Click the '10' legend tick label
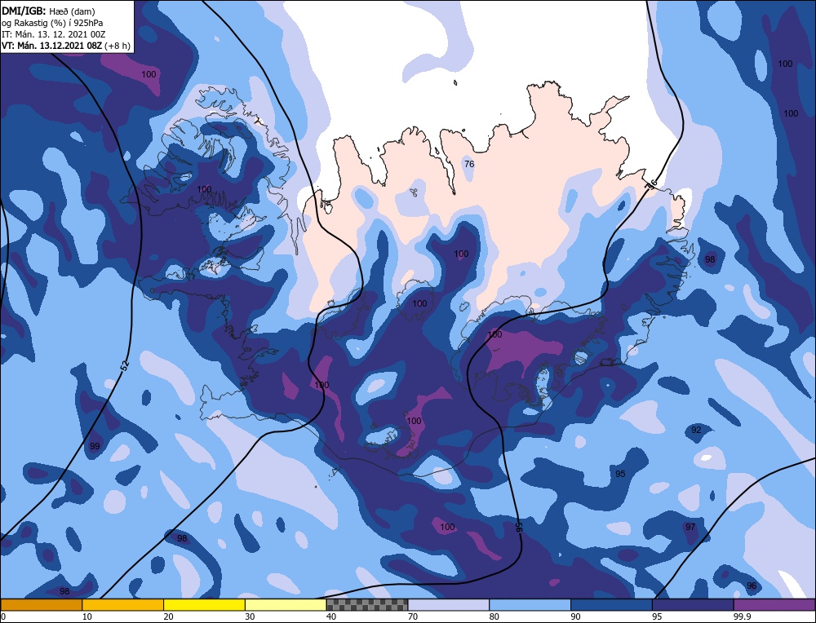Screen dimensions: 816x623 [x=86, y=616]
